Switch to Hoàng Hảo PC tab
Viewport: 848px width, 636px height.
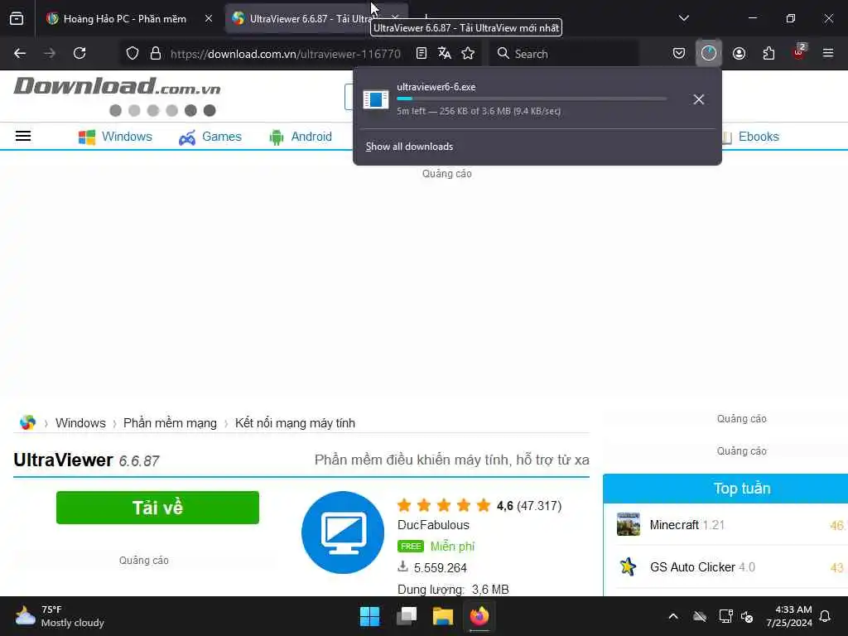point(124,18)
